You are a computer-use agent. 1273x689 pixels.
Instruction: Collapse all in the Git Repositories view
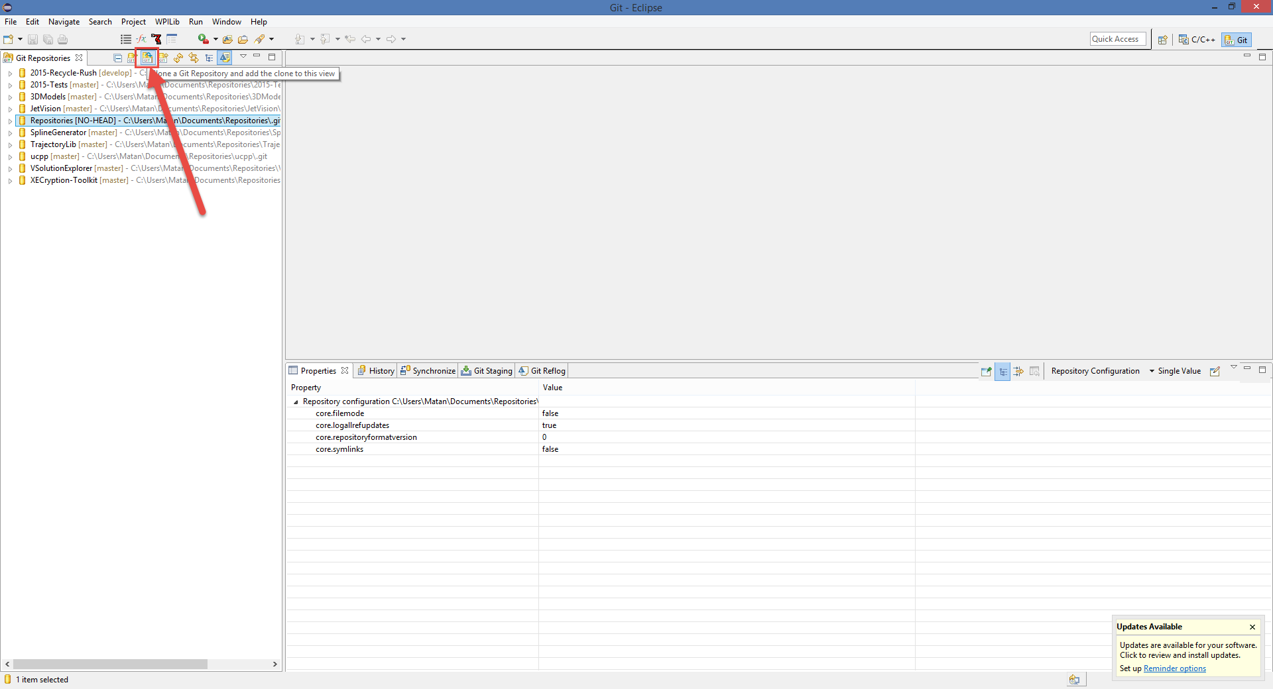pos(117,58)
